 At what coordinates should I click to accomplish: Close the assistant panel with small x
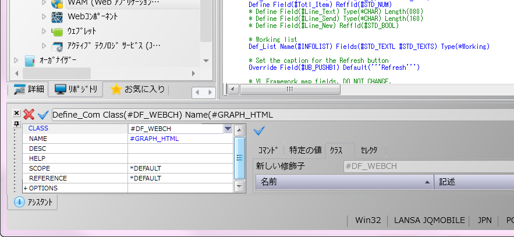(16, 113)
